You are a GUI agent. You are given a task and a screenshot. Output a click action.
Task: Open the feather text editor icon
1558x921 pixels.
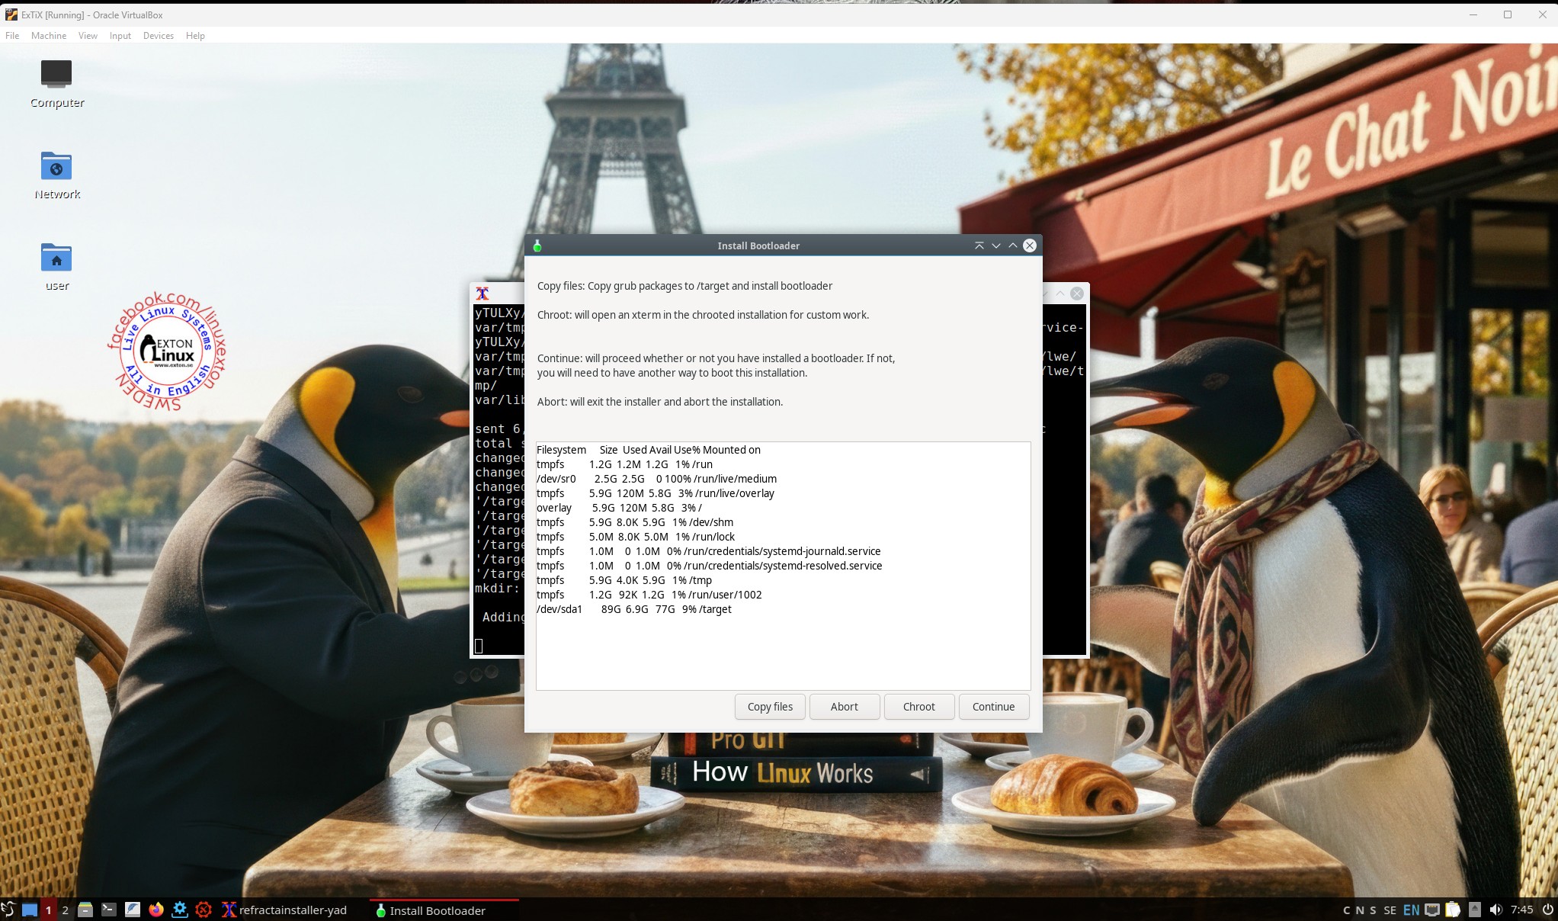(x=133, y=910)
